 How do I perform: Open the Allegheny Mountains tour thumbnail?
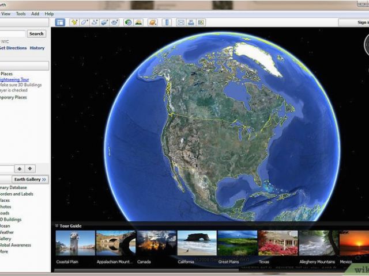coord(318,243)
